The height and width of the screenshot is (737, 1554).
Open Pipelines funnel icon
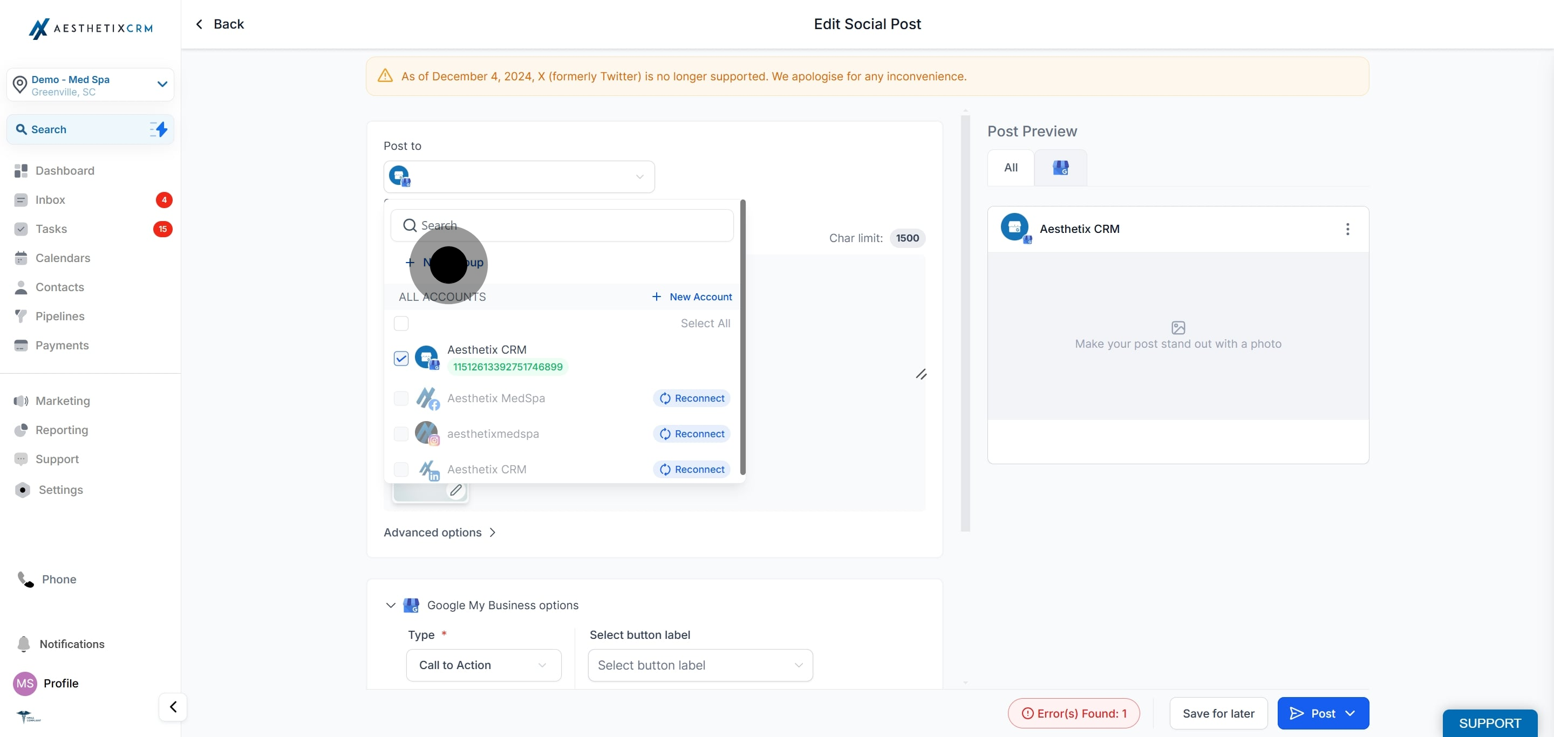pos(21,316)
